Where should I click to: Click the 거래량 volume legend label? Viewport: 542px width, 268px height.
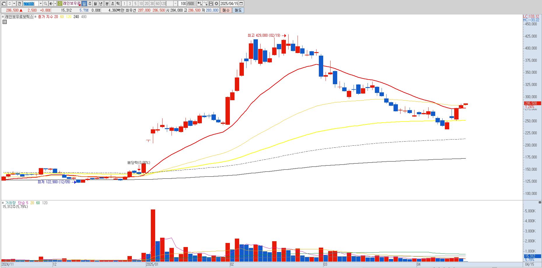pos(10,203)
